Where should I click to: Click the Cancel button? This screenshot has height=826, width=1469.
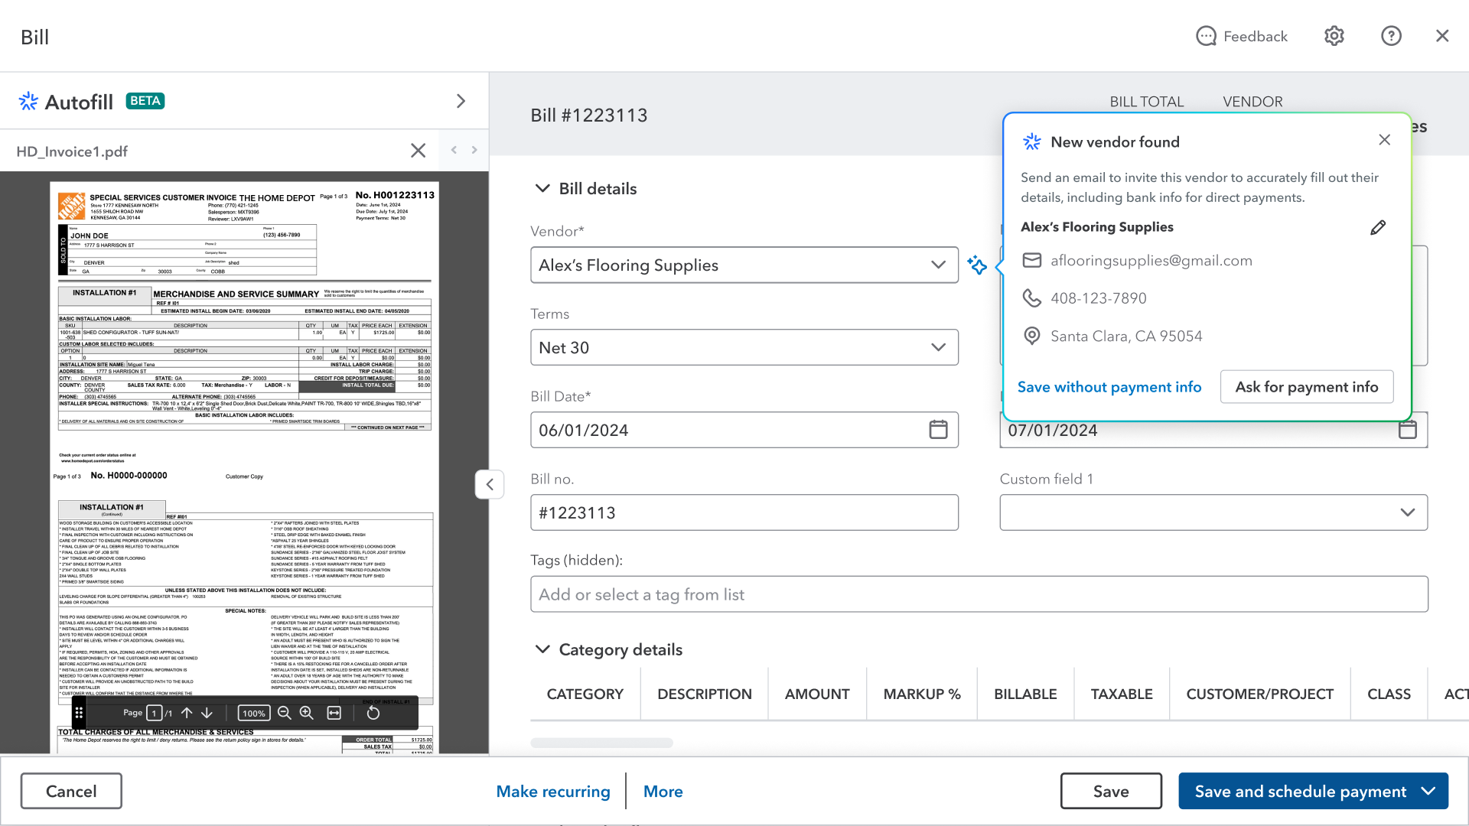pyautogui.click(x=71, y=791)
